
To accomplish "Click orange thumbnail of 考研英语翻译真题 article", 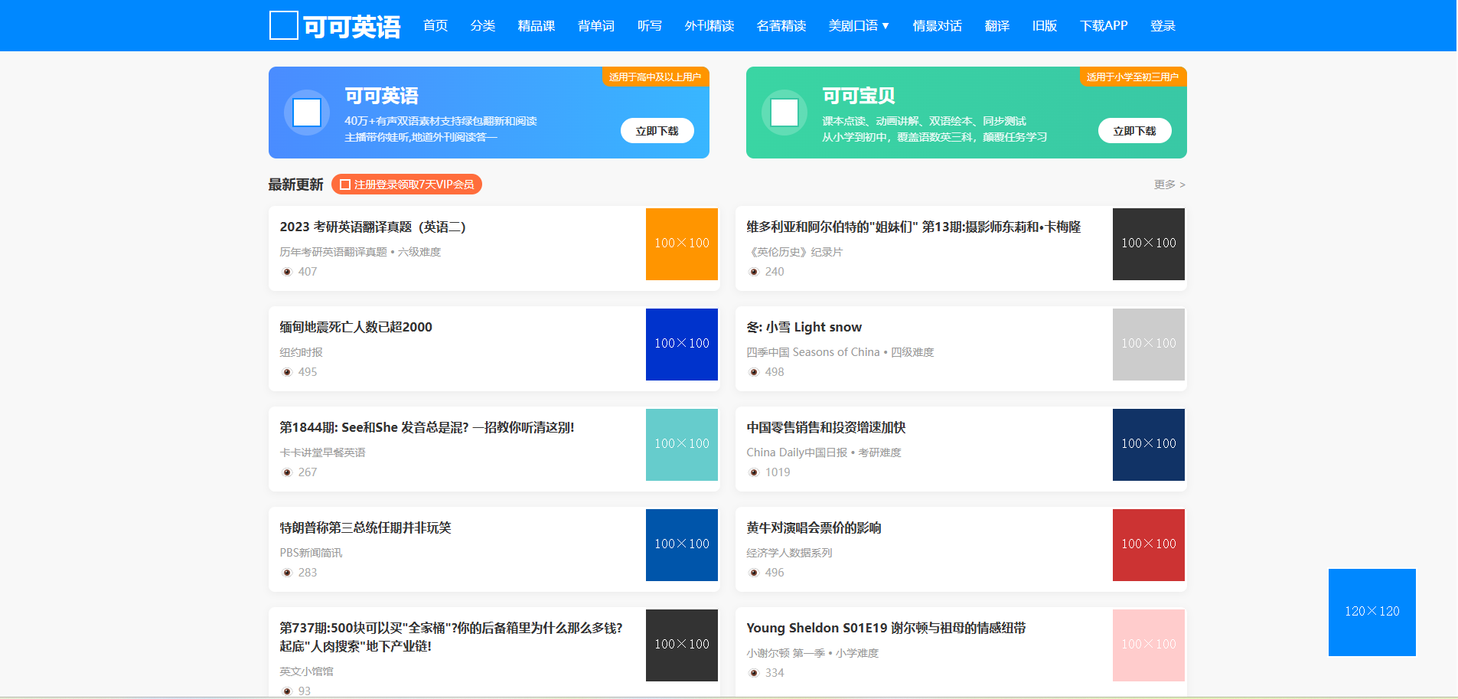I will pyautogui.click(x=681, y=243).
